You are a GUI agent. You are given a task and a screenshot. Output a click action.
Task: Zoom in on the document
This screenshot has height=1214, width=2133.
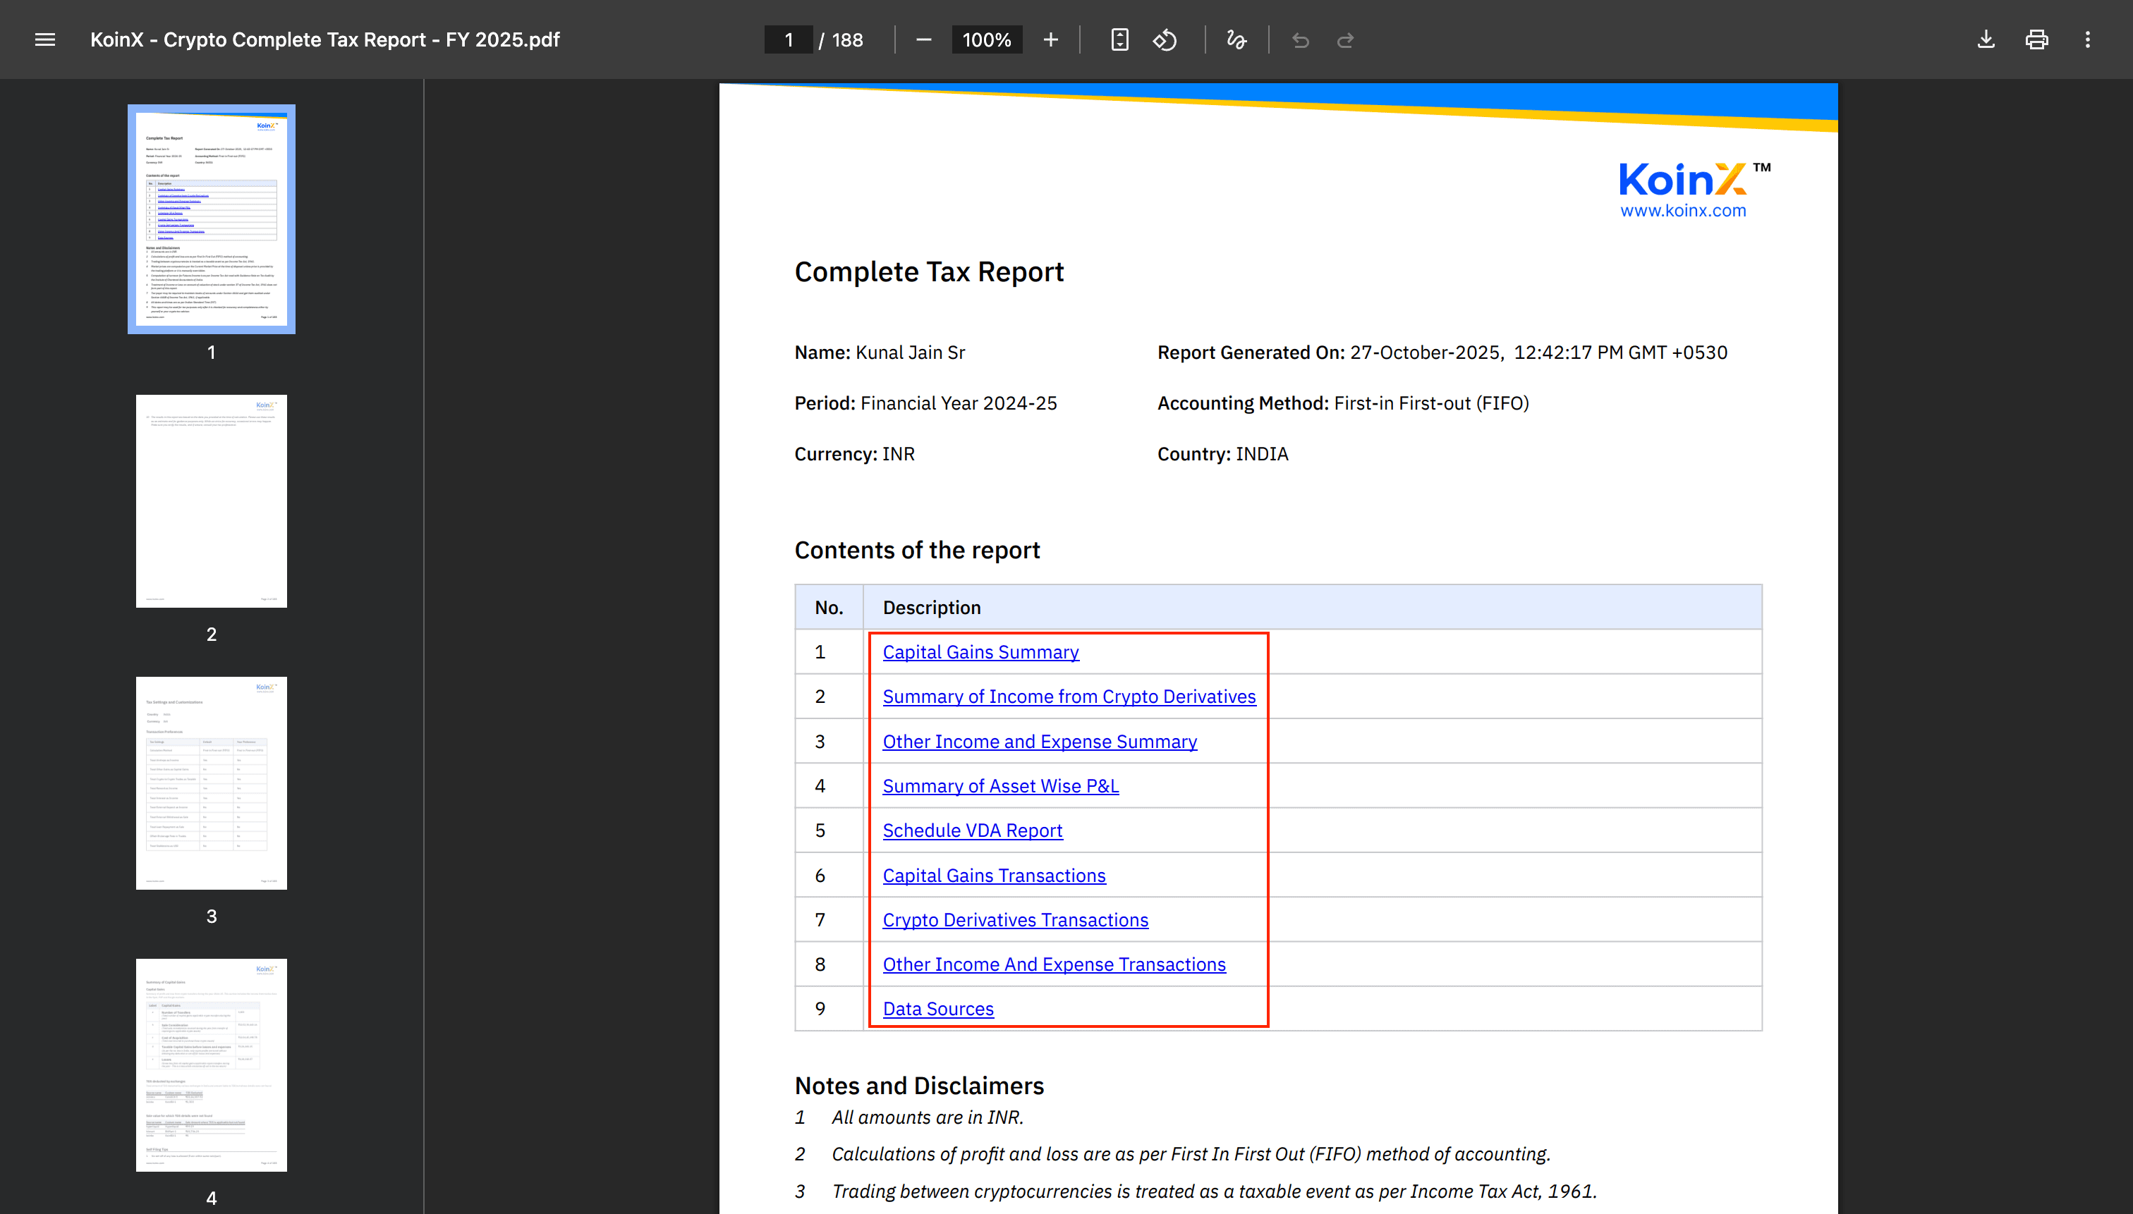1050,39
